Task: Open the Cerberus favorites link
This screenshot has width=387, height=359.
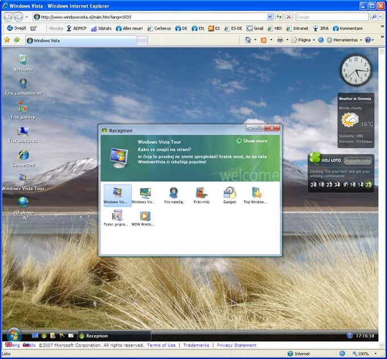Action: pyautogui.click(x=159, y=28)
